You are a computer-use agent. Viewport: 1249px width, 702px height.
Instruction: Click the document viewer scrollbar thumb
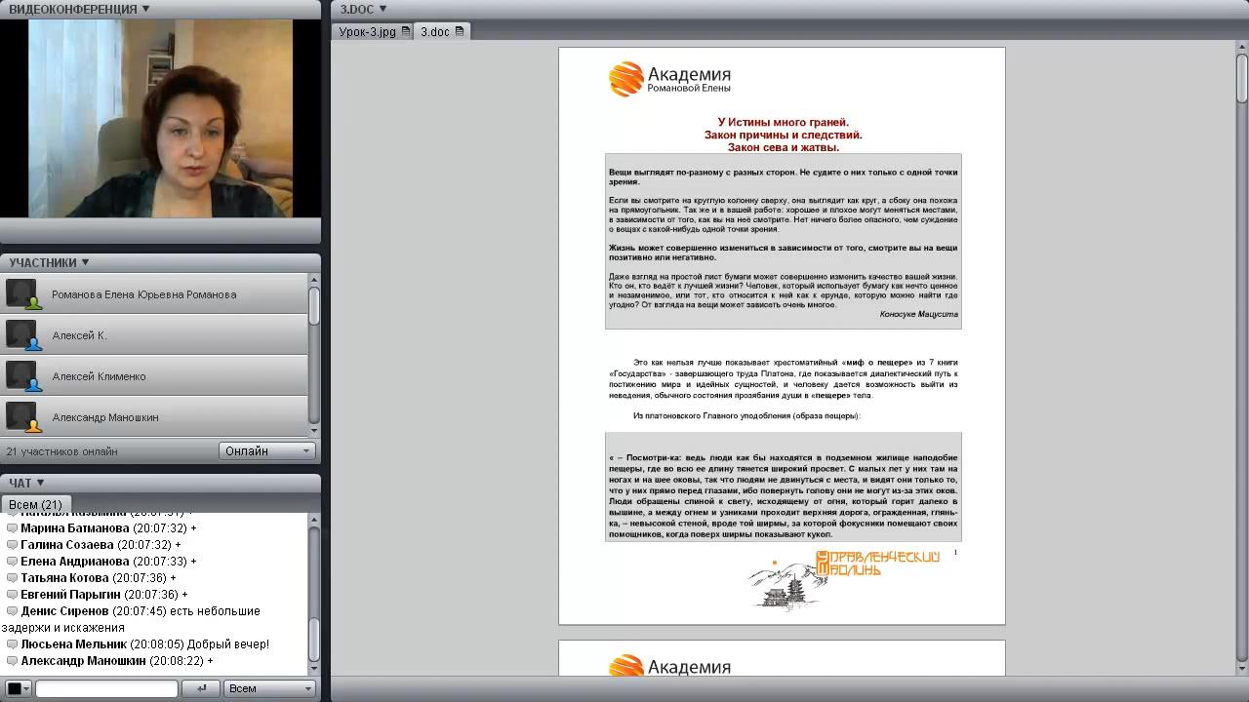pos(1242,78)
